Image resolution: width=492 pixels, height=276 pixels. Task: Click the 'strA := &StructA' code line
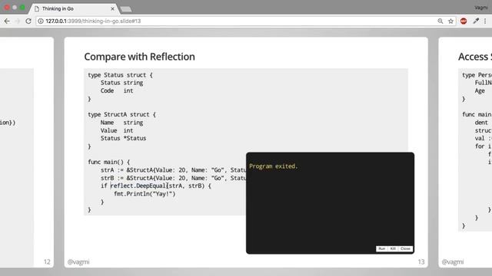(x=173, y=170)
